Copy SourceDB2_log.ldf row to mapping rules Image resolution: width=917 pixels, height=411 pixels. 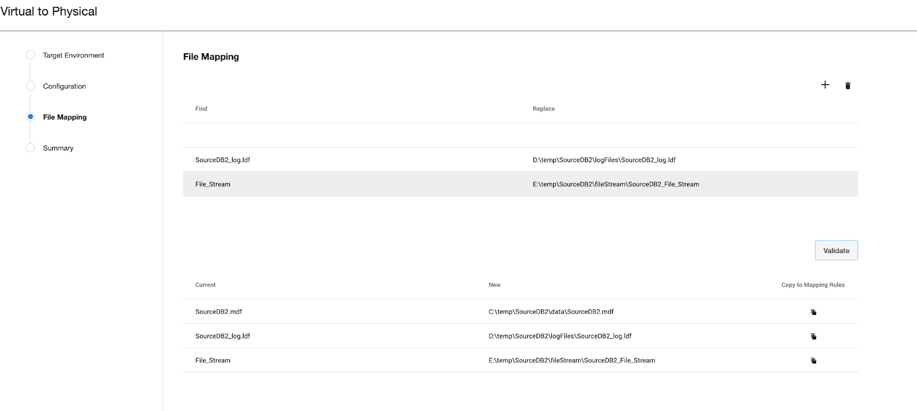[x=813, y=337]
